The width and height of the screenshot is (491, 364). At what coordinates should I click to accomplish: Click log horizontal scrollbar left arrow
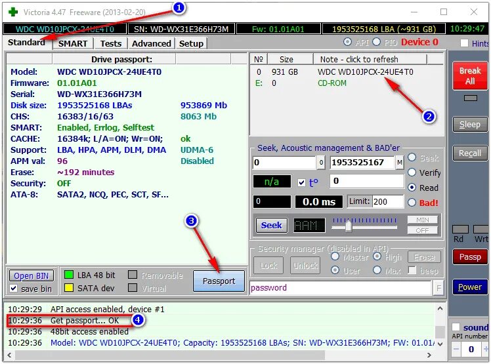(x=9, y=355)
